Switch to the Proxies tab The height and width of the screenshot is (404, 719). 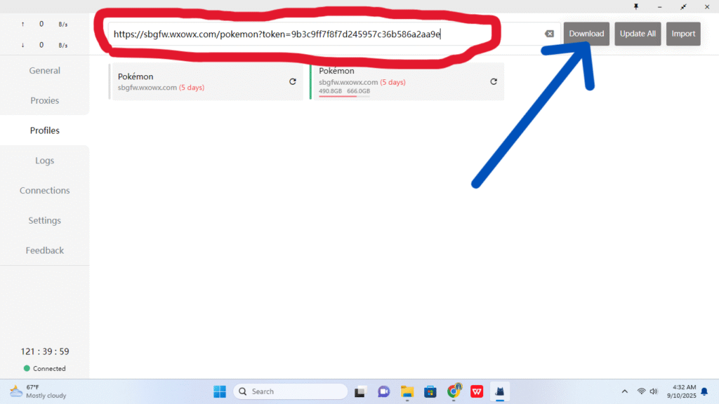pos(44,101)
